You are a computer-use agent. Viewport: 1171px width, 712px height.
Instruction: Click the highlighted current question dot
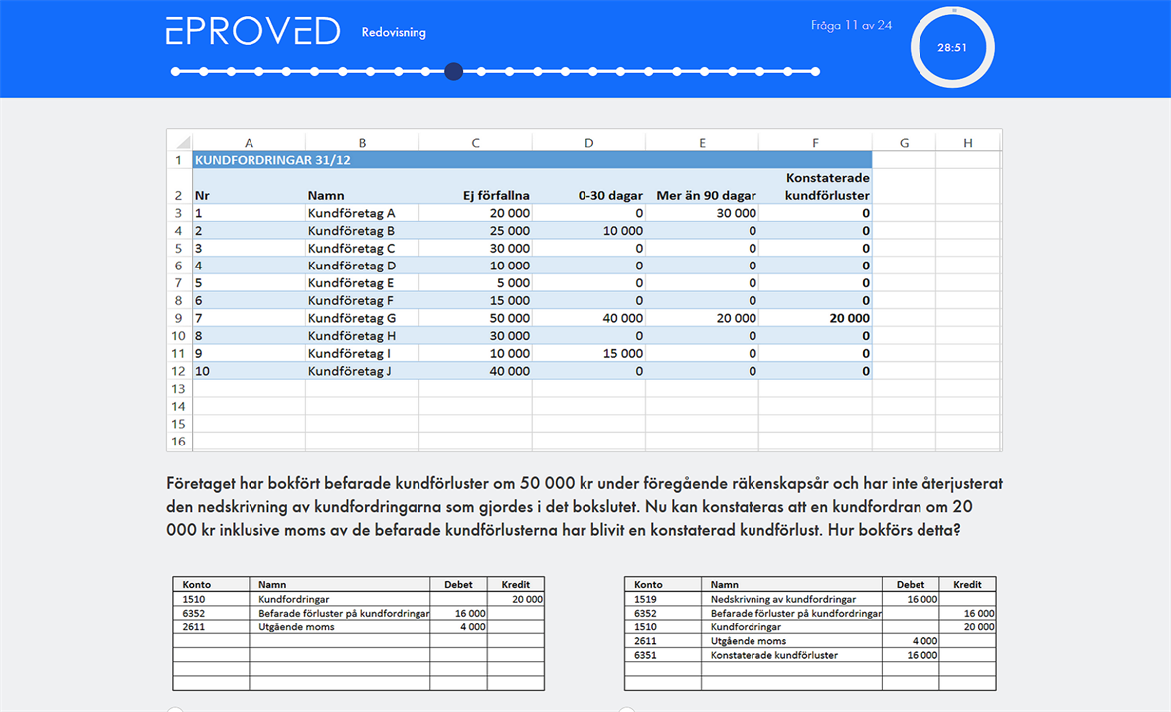[454, 71]
